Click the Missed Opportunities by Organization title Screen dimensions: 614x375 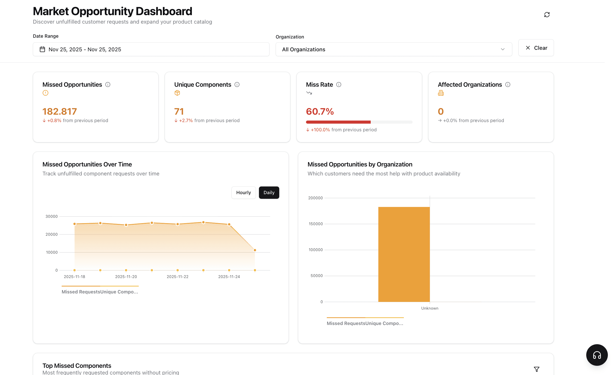point(360,164)
